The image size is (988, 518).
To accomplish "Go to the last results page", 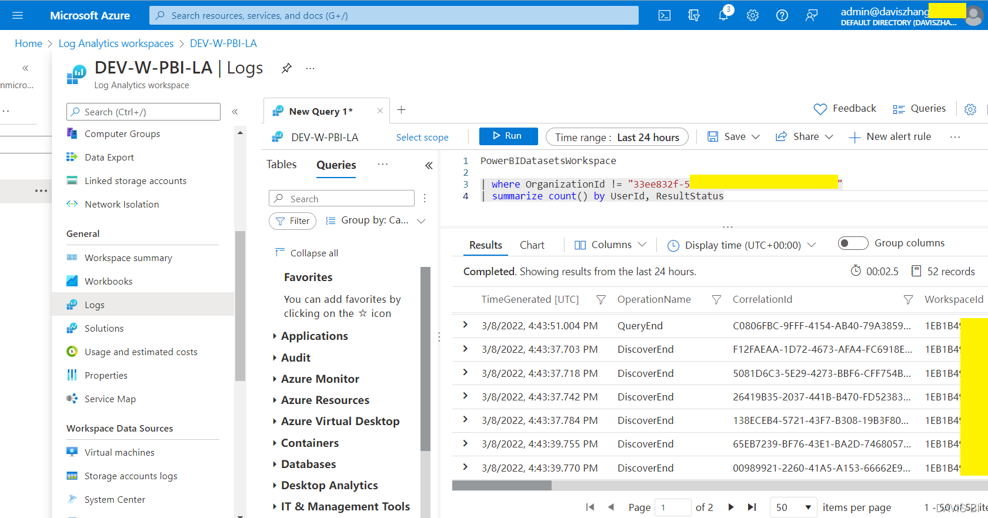I will pos(752,507).
